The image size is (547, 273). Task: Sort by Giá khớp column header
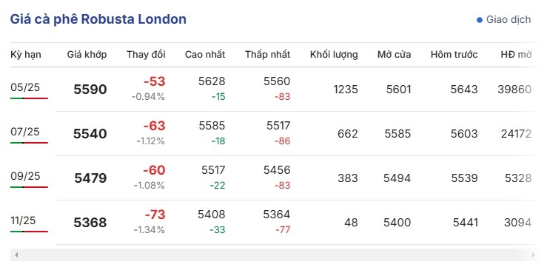87,55
